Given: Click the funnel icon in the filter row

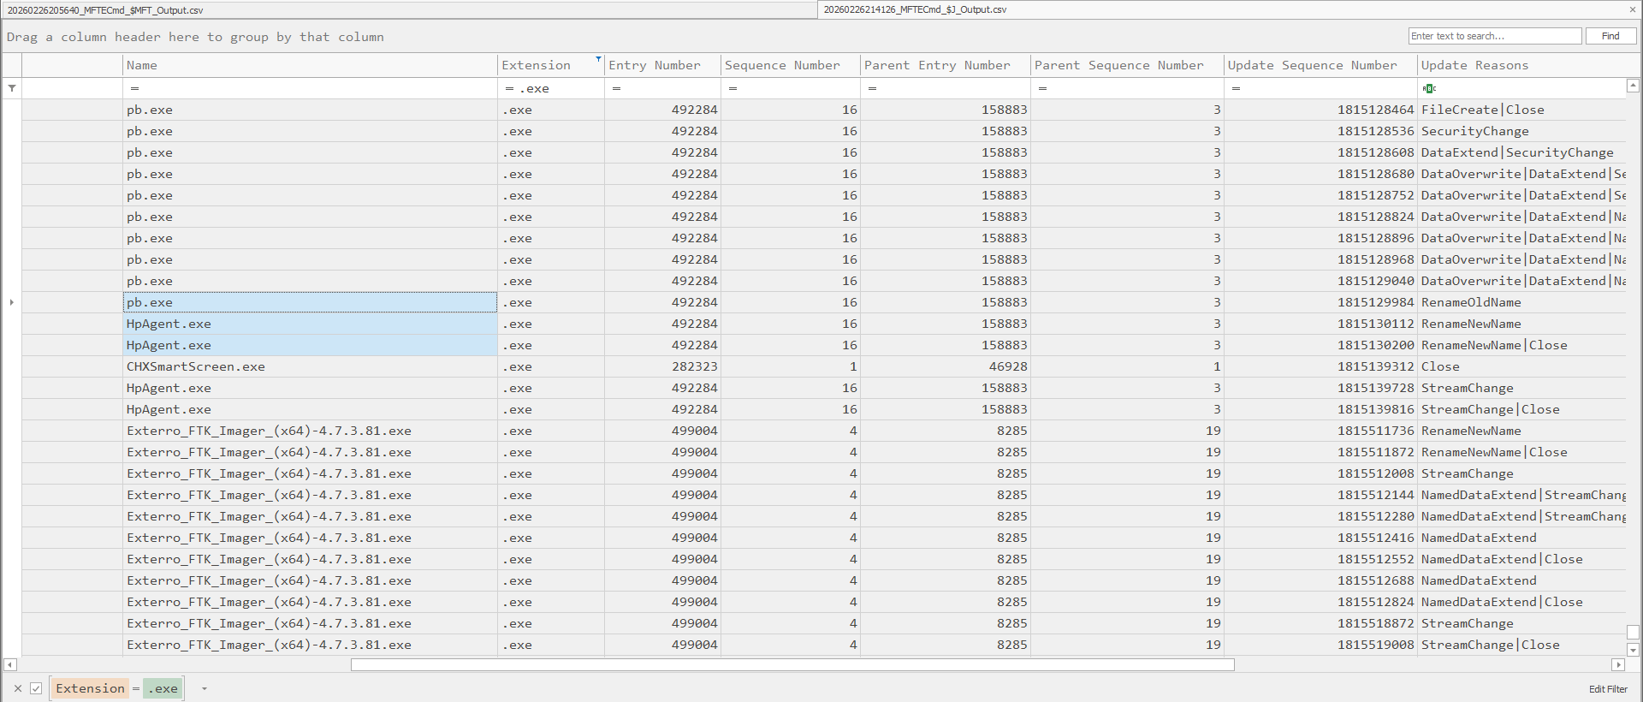Looking at the screenshot, I should point(12,88).
